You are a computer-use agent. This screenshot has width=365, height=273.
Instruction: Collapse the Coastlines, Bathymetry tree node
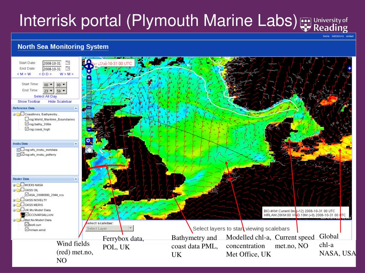pos(14,114)
